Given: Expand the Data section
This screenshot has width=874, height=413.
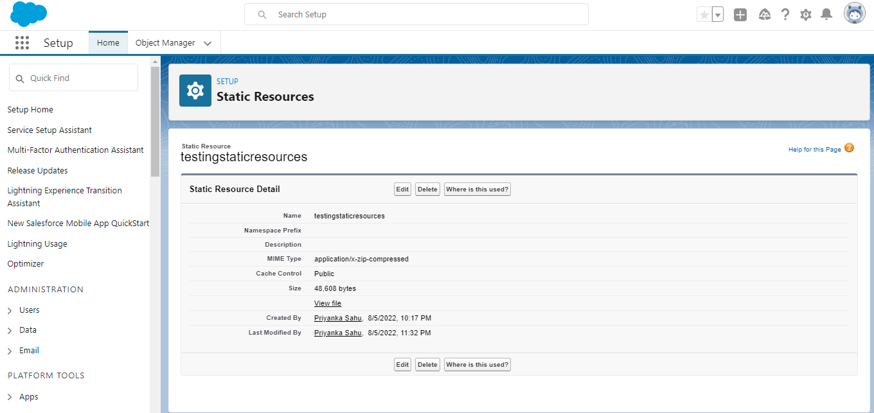Looking at the screenshot, I should pyautogui.click(x=10, y=330).
